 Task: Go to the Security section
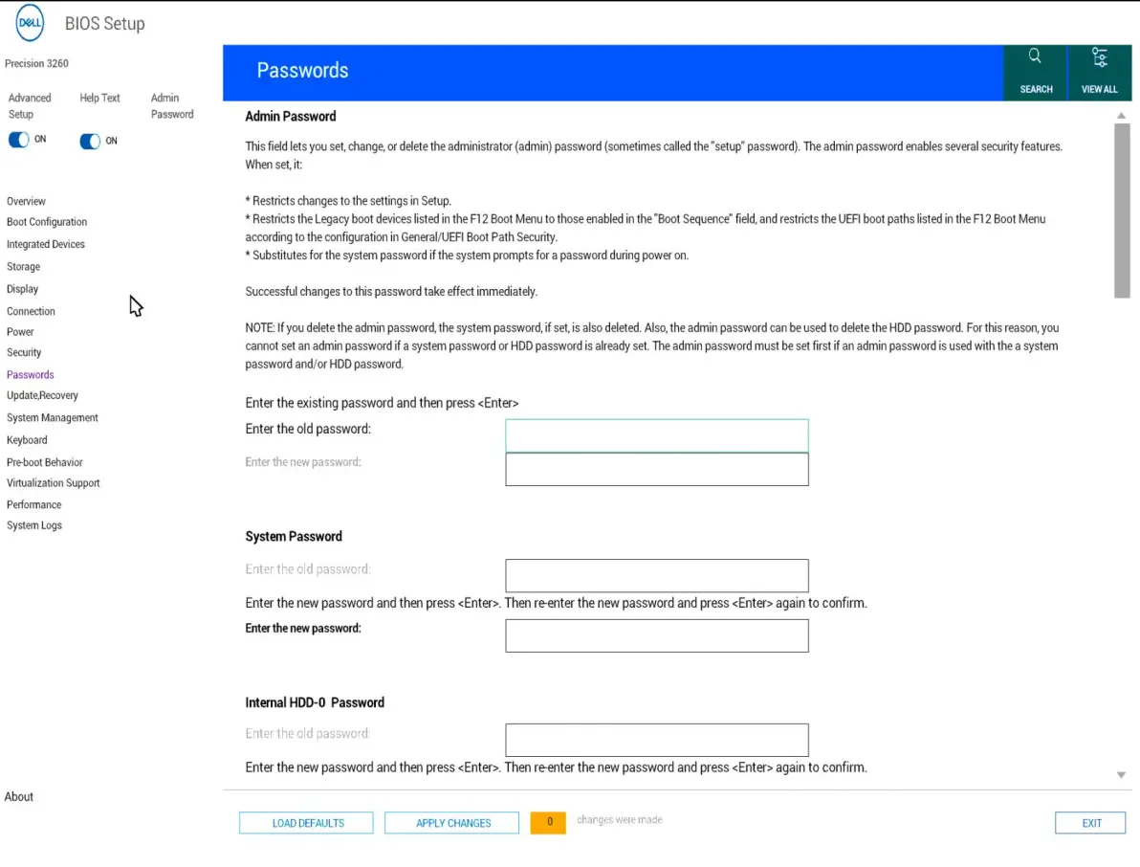click(24, 353)
